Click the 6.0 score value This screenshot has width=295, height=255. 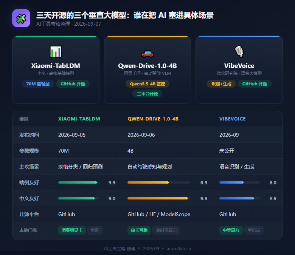pyautogui.click(x=273, y=182)
